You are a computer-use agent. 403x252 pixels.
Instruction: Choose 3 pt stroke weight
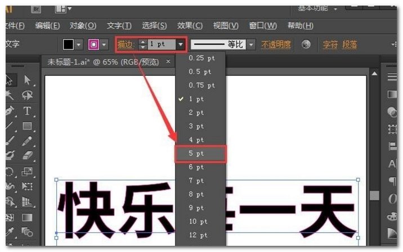click(200, 126)
